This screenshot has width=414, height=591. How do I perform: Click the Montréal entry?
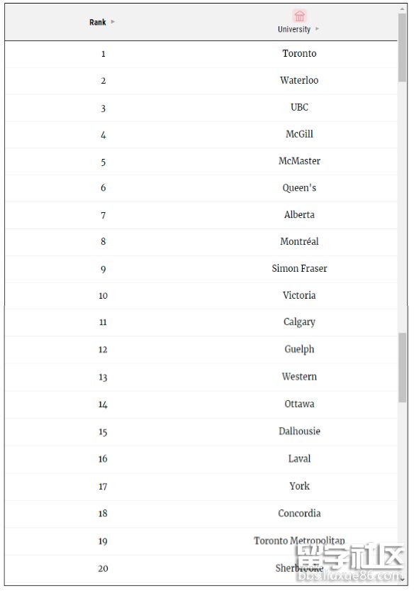(x=299, y=242)
